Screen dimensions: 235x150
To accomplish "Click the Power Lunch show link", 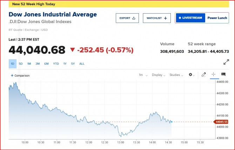I will (217, 18).
